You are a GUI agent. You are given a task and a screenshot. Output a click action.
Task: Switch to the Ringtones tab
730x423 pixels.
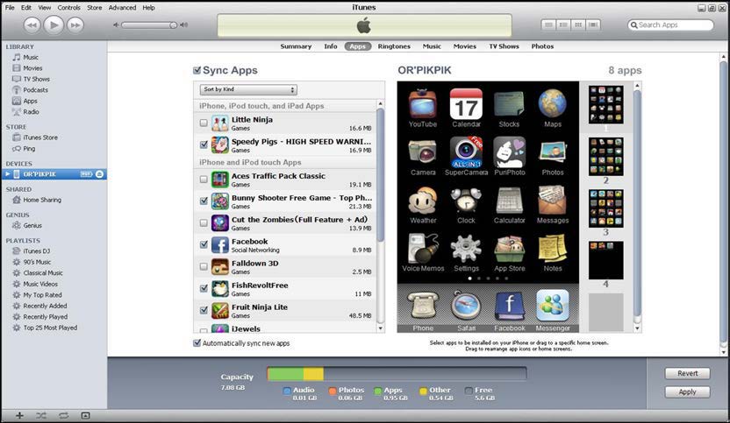[394, 46]
